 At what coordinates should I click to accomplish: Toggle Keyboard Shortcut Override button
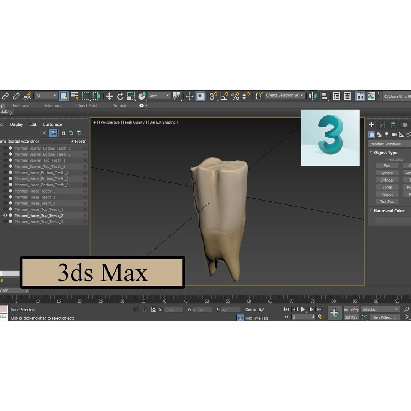click(x=201, y=96)
